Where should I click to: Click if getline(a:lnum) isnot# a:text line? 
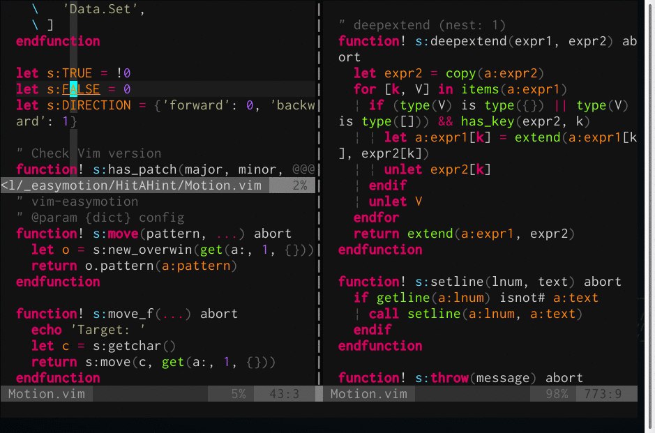click(x=476, y=298)
